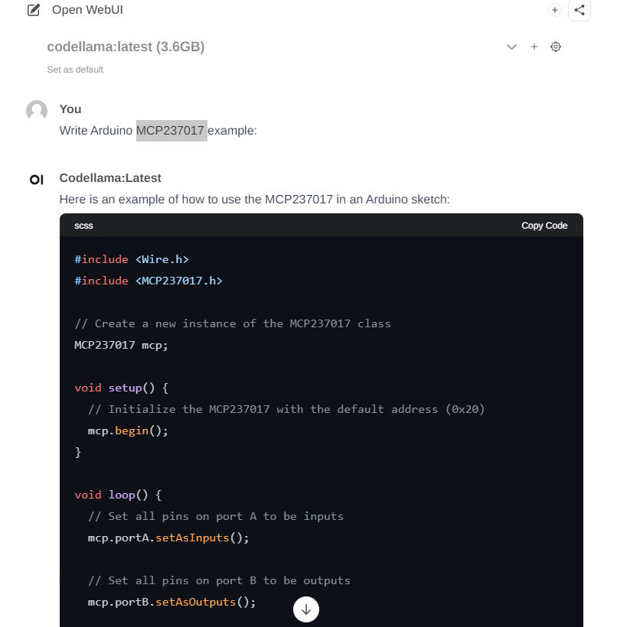Click the highlighted MCP237017 text
Image resolution: width=617 pixels, height=627 pixels.
pyautogui.click(x=171, y=131)
